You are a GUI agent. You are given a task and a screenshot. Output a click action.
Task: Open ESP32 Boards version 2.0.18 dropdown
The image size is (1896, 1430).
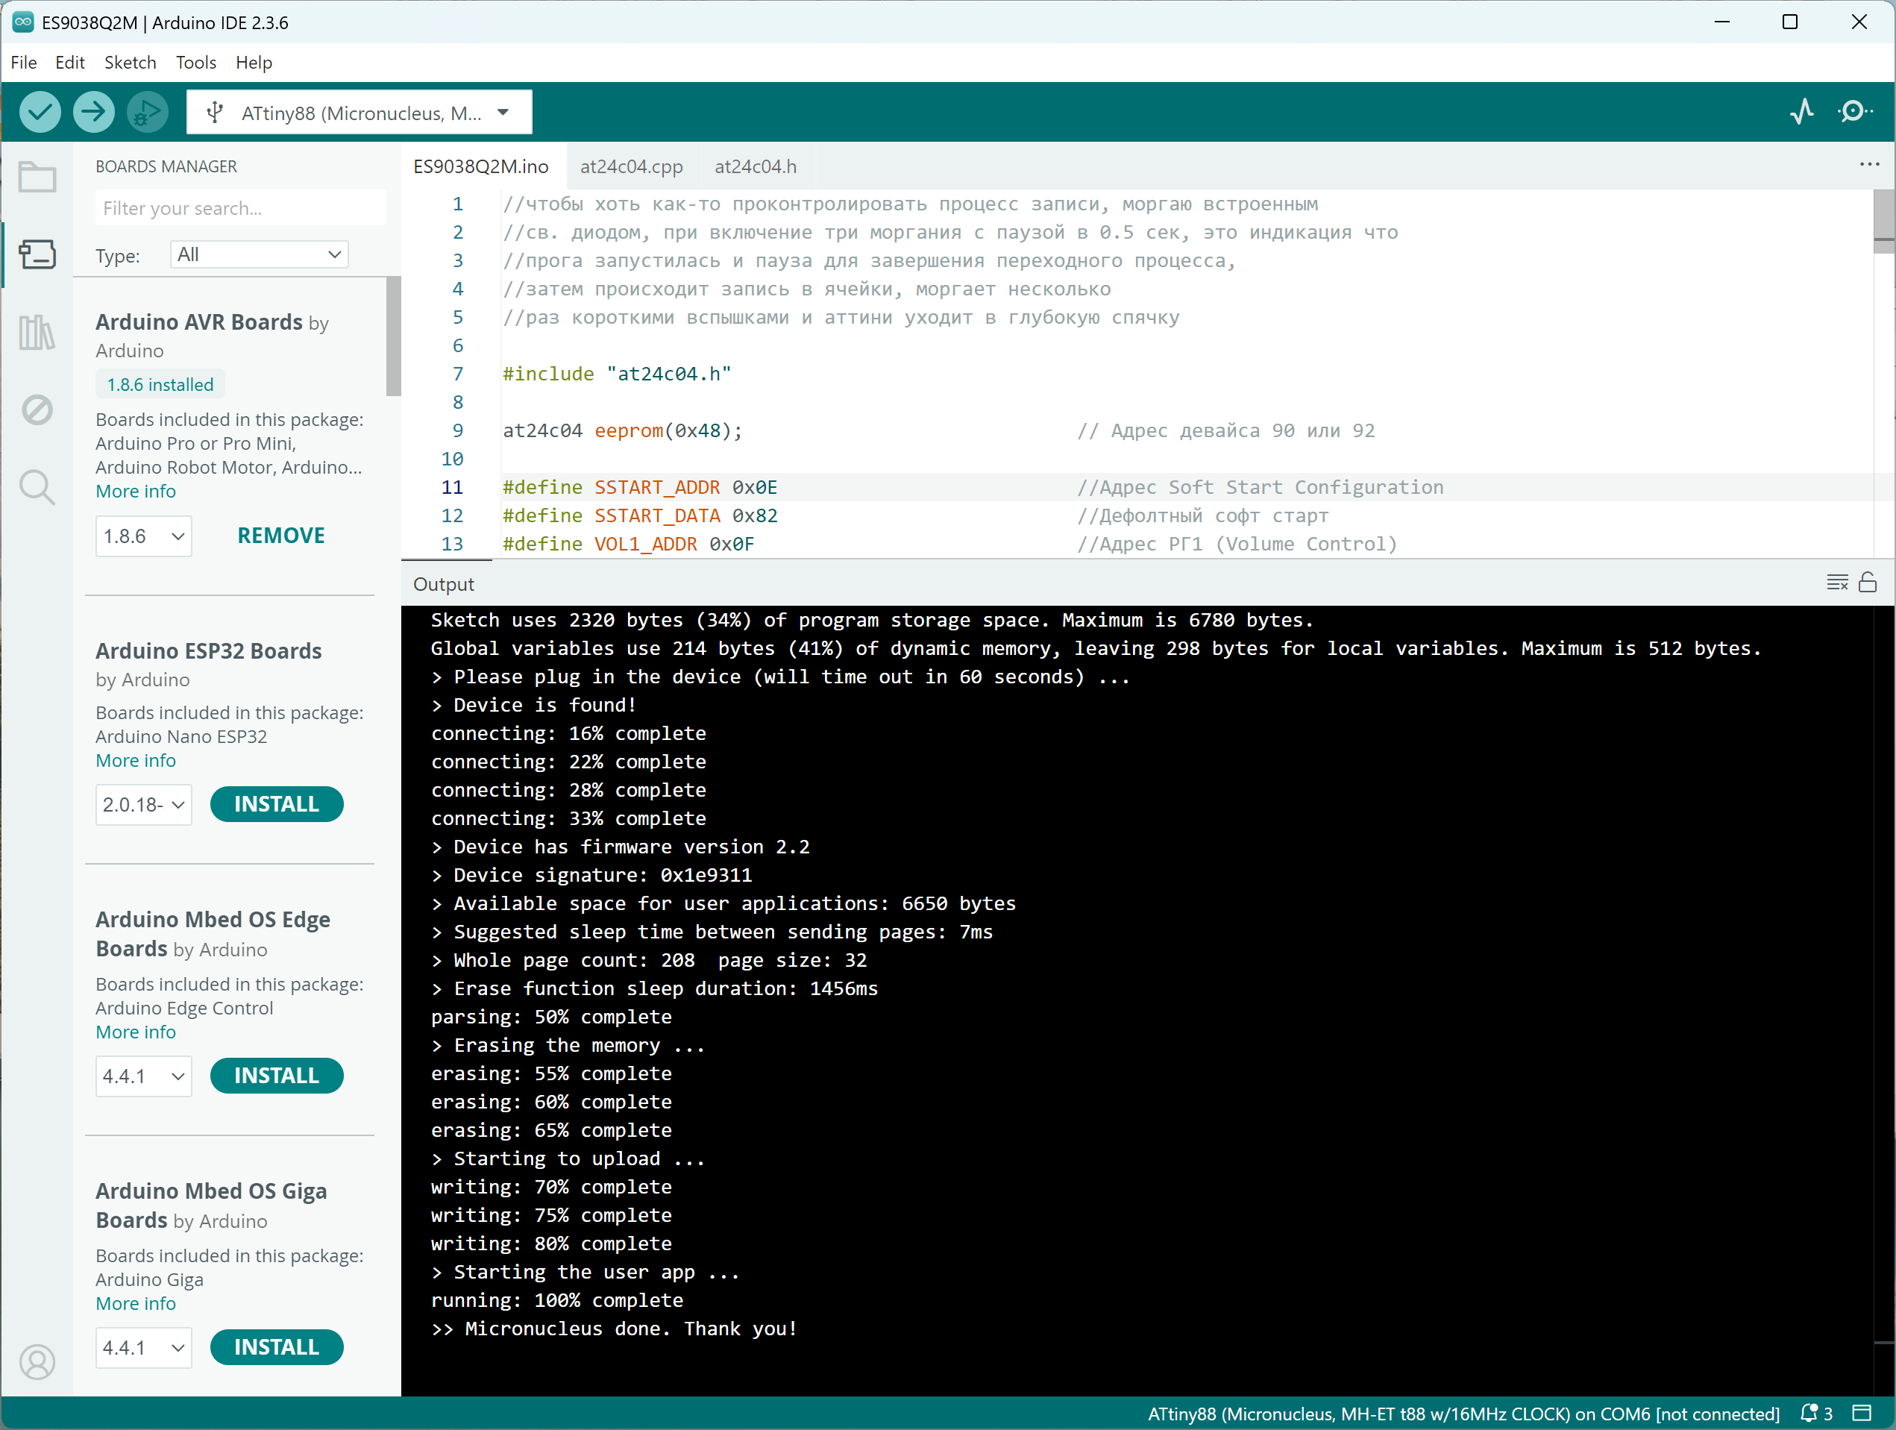tap(143, 805)
